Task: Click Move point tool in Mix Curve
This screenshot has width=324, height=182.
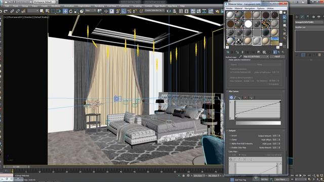Action: pos(231,97)
